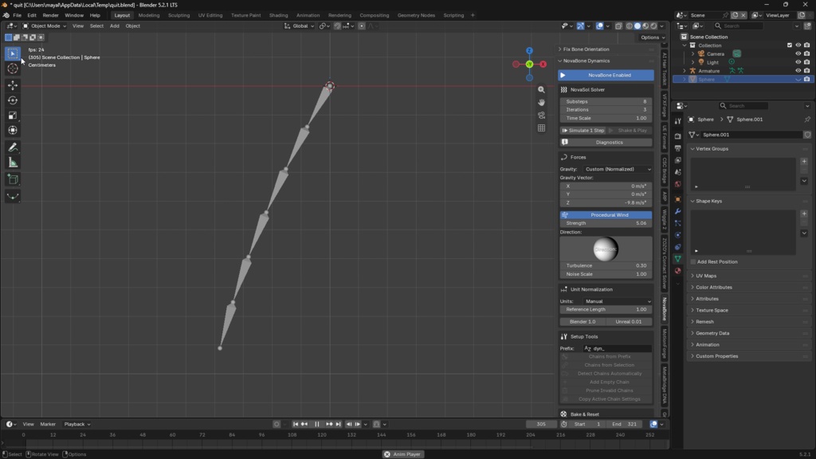816x459 pixels.
Task: Expand the Armature tree item
Action: point(685,71)
